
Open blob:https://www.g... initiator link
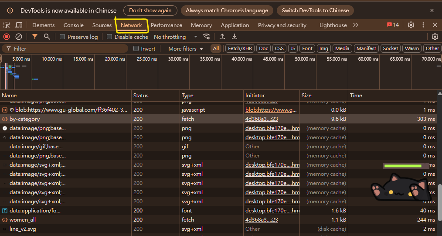coord(271,109)
